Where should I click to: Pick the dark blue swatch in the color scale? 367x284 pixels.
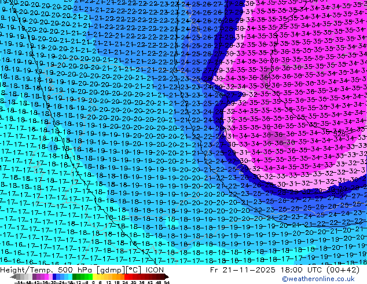click(54, 276)
